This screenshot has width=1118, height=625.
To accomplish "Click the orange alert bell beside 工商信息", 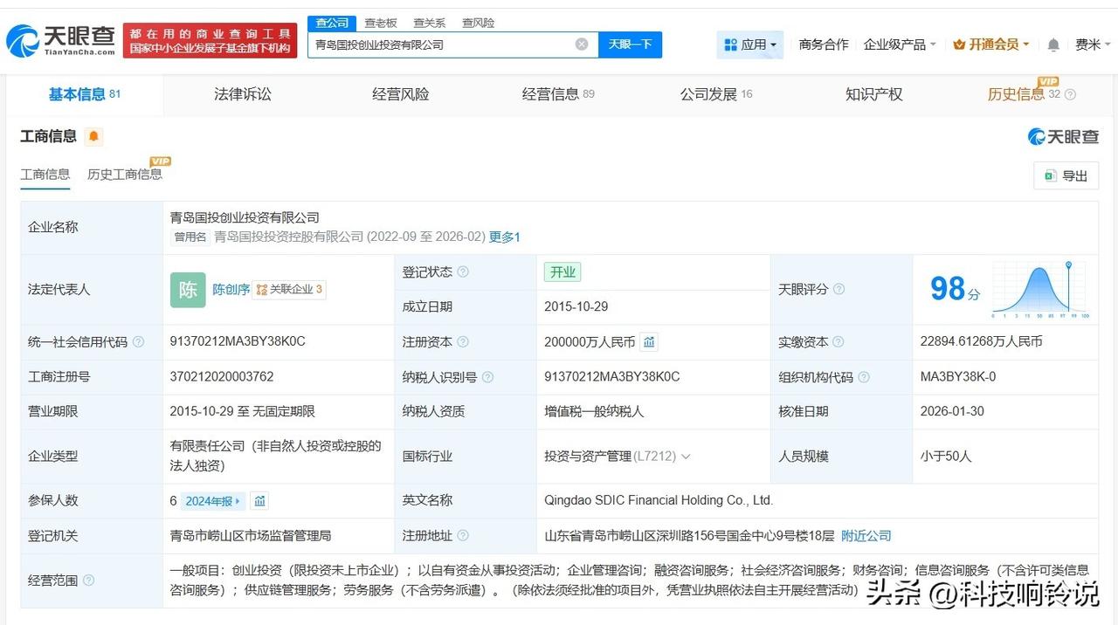I will point(93,136).
